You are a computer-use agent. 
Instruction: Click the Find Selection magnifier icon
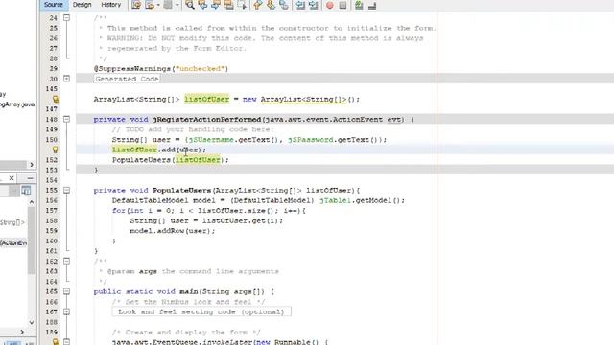(x=190, y=5)
